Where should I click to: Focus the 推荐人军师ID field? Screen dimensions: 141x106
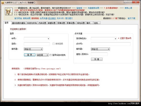click(99, 54)
